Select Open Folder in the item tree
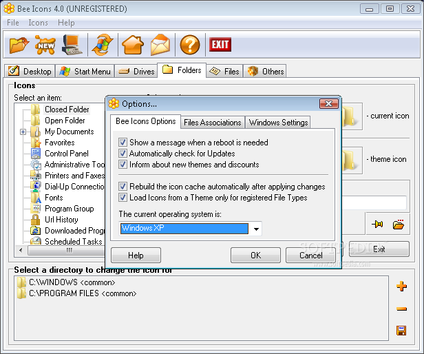Screen dimensions: 424x354 pyautogui.click(x=65, y=121)
